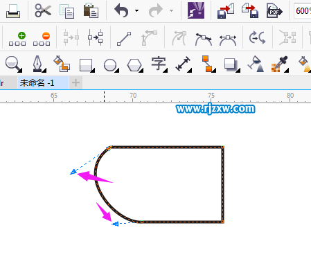Click the lower blue bezier control handle
311x275 pixels.
pyautogui.click(x=115, y=224)
